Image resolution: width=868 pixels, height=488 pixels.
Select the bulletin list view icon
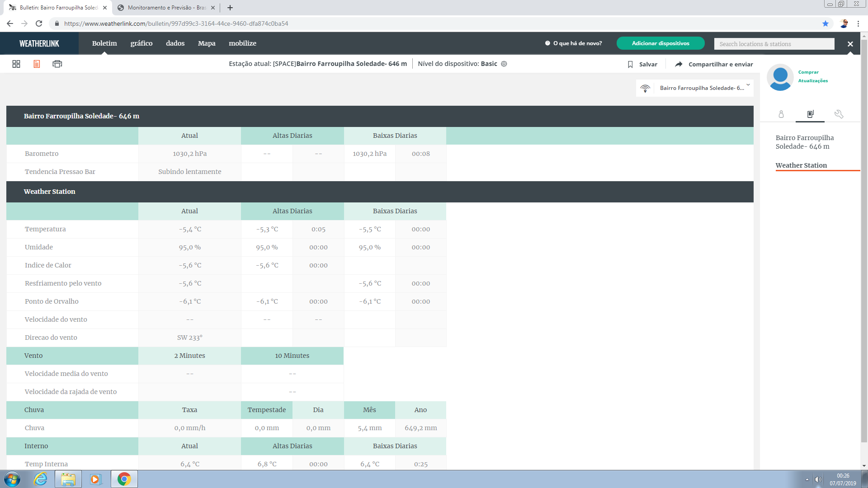pos(37,64)
